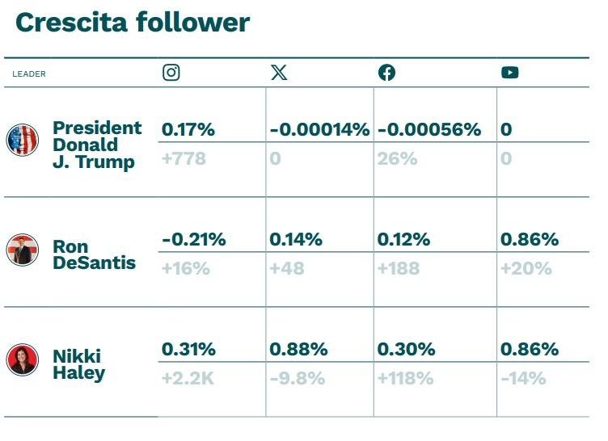Image resolution: width=608 pixels, height=441 pixels.
Task: Click the Instagram icon column header
Action: pos(171,73)
